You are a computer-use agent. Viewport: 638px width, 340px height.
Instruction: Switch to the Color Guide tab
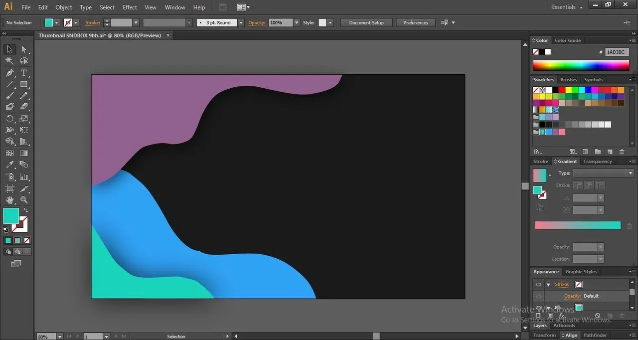click(568, 40)
